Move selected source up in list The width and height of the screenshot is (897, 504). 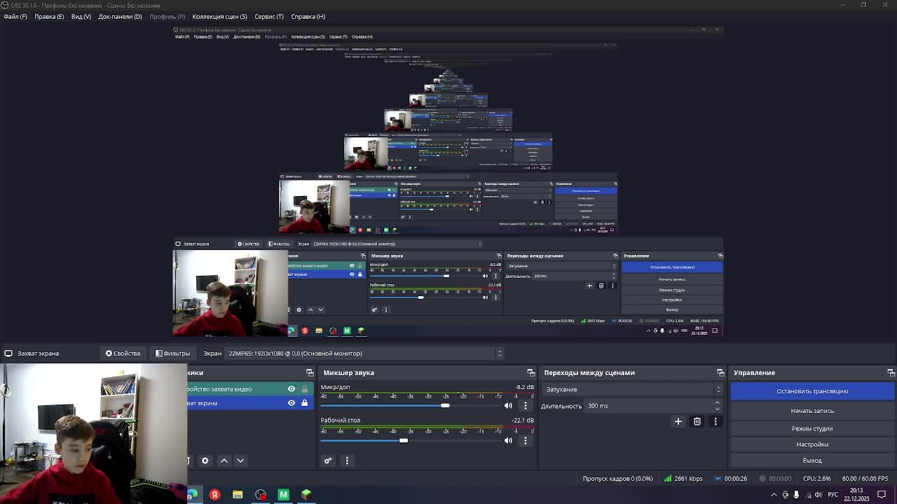pos(224,461)
